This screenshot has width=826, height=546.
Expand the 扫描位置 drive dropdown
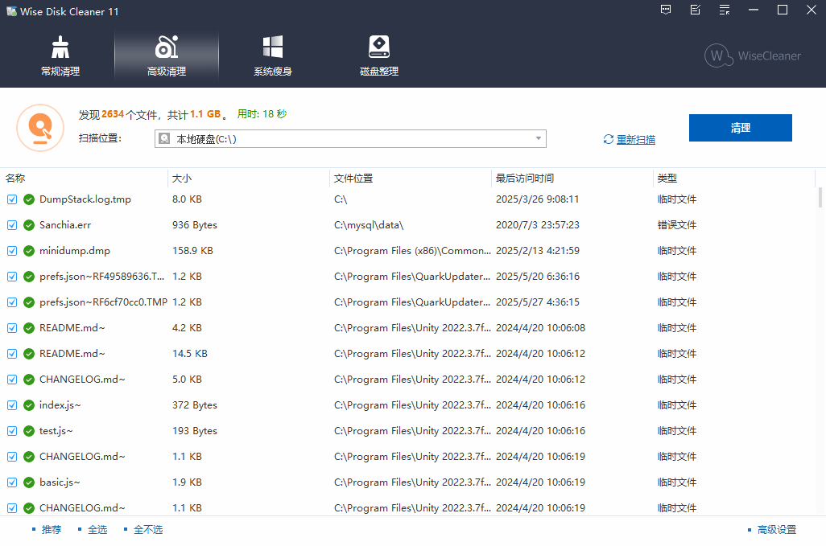(538, 139)
